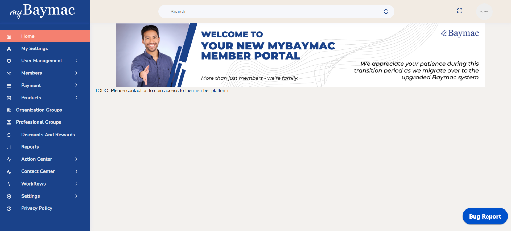Click the welcome banner image
Viewport: 511px width, 231px height.
click(x=300, y=55)
